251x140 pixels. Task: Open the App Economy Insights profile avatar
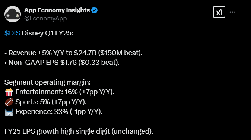click(x=13, y=14)
